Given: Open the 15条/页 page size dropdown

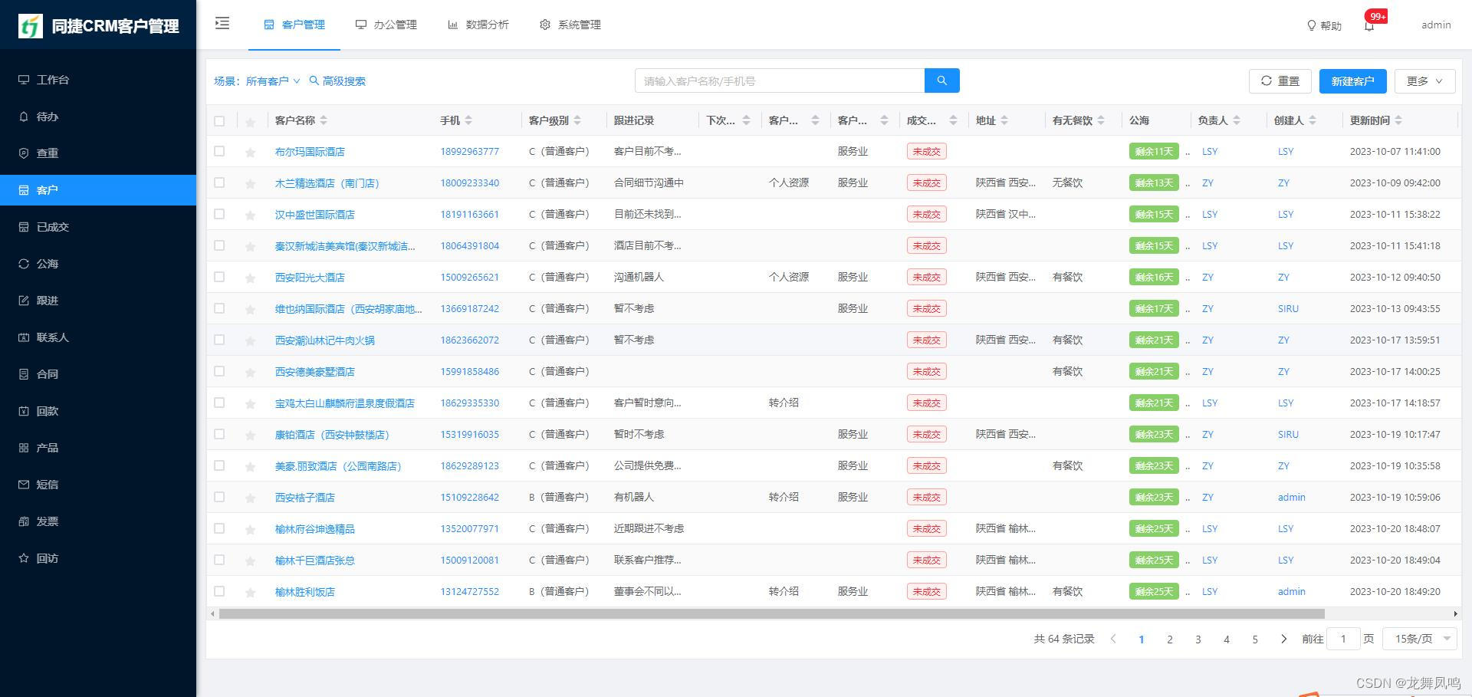Looking at the screenshot, I should coord(1419,639).
